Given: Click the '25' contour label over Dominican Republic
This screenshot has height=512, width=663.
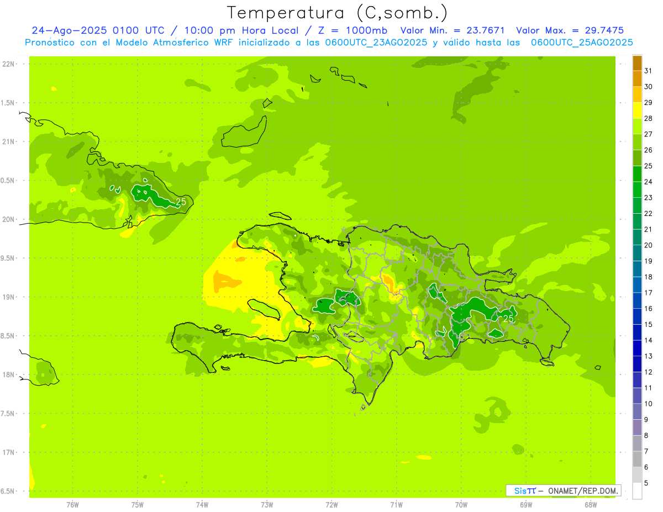Looking at the screenshot, I should coord(508,319).
